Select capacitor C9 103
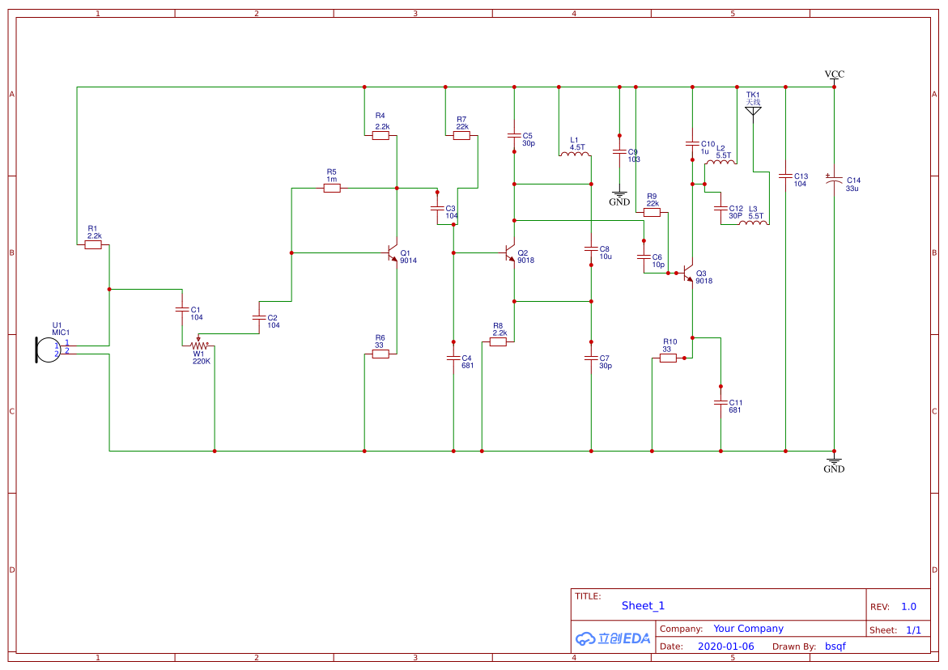948x670 pixels. coord(619,151)
